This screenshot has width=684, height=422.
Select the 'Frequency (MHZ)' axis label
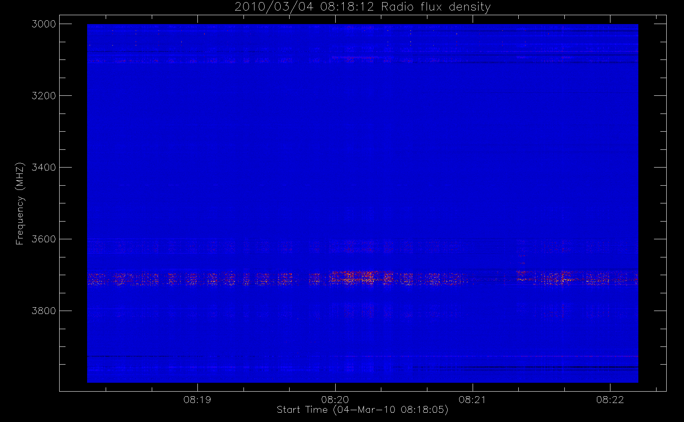pos(20,203)
